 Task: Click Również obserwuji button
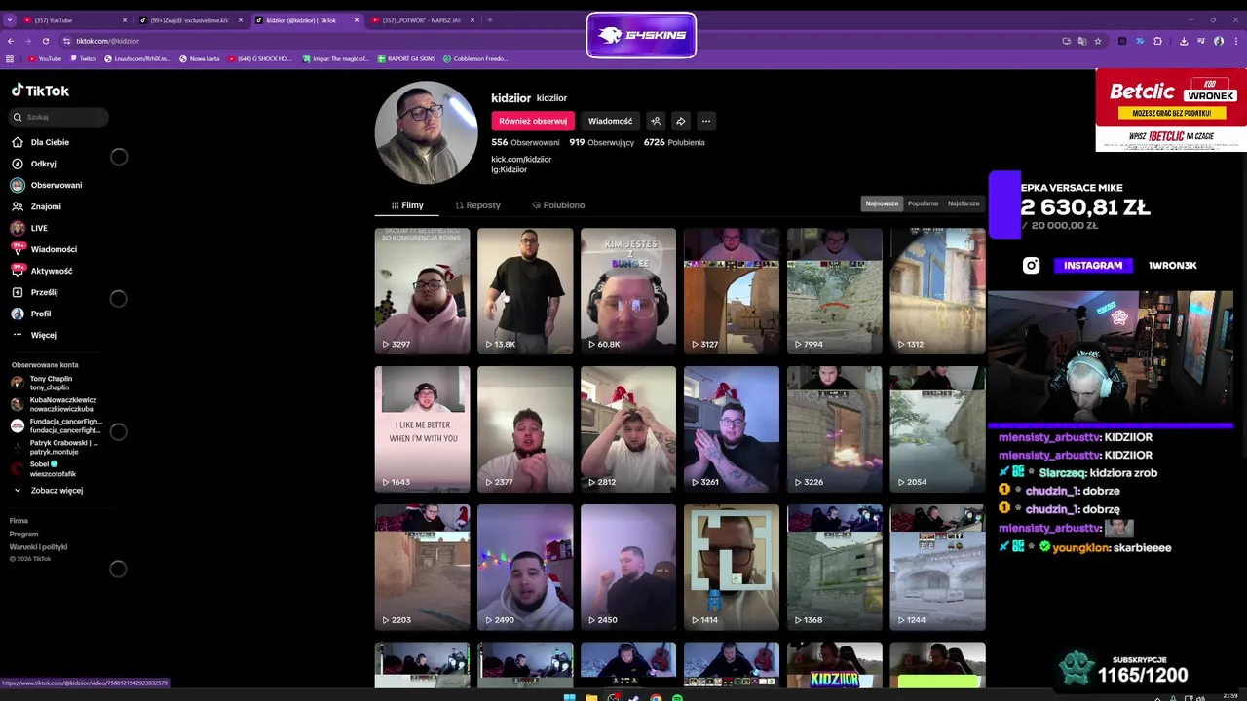click(533, 121)
